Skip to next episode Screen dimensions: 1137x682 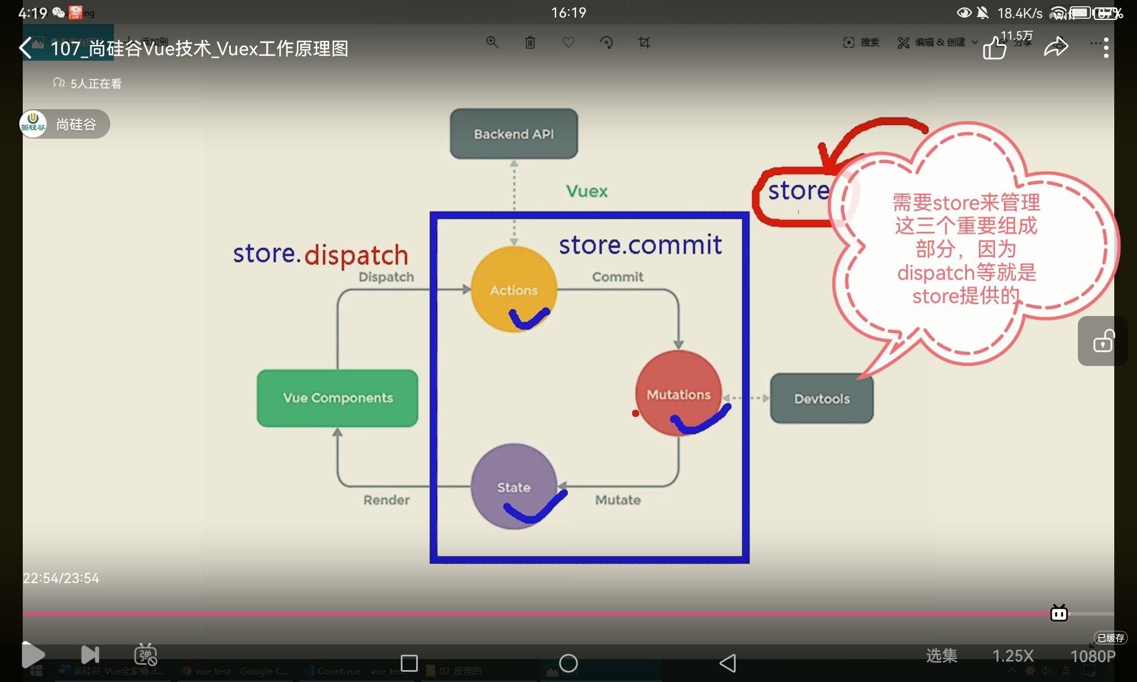(x=90, y=655)
